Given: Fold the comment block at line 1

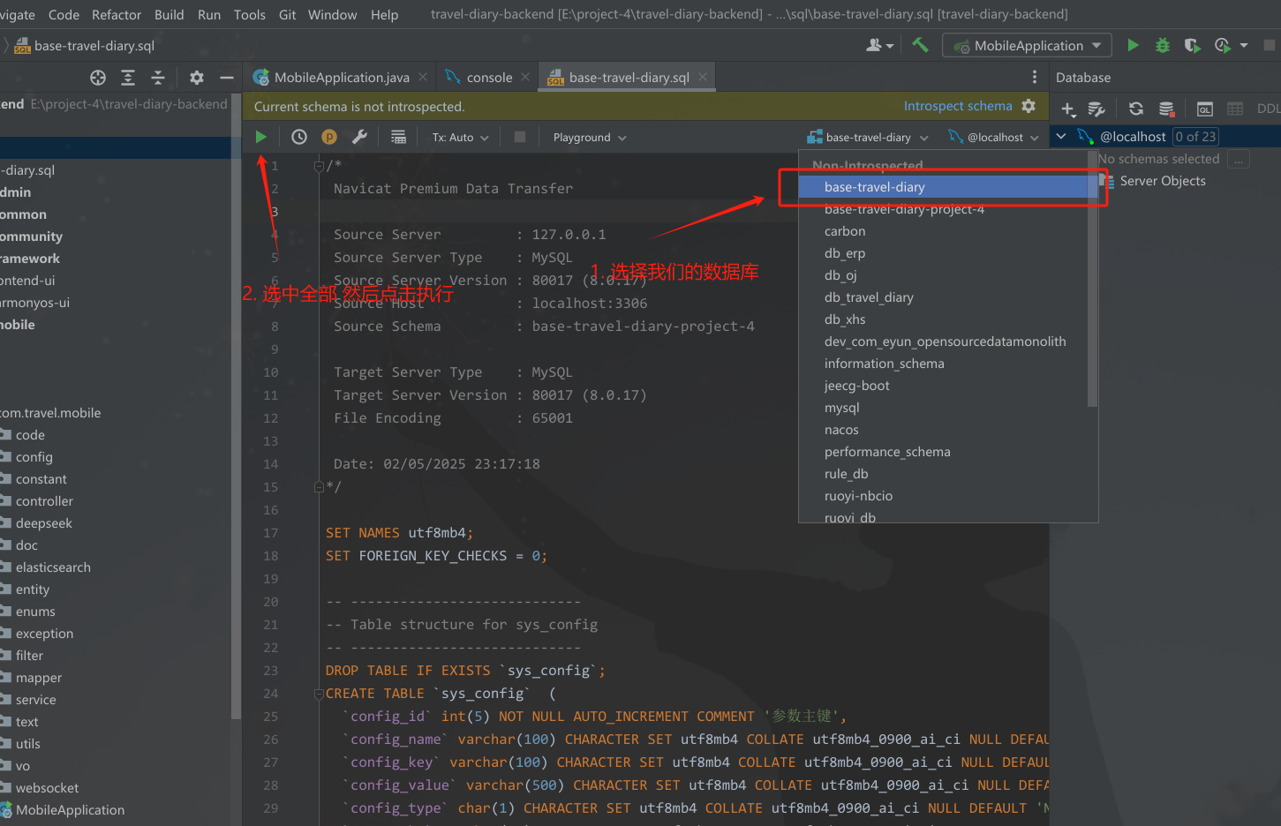Looking at the screenshot, I should point(319,165).
